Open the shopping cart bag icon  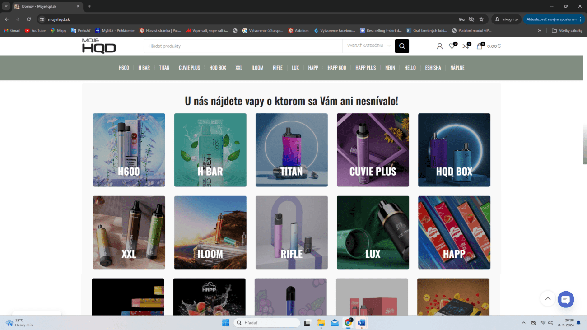(480, 46)
